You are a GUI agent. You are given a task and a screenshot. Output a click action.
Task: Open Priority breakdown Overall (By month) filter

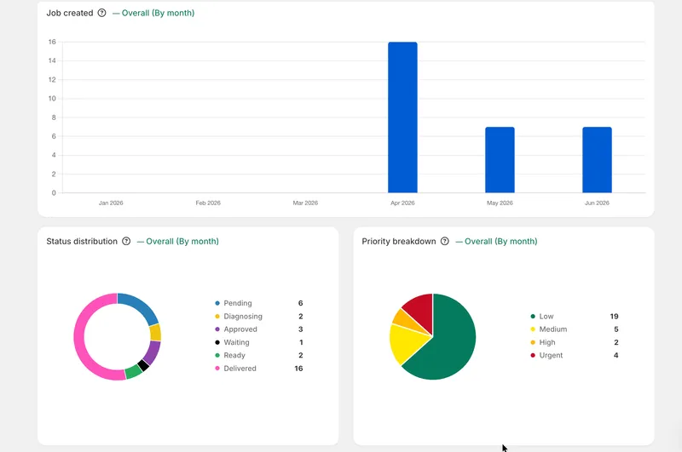496,242
